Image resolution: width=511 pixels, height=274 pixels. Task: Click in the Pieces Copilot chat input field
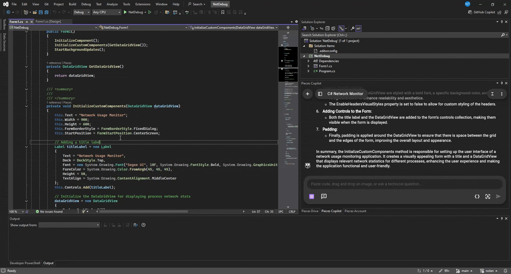405,184
